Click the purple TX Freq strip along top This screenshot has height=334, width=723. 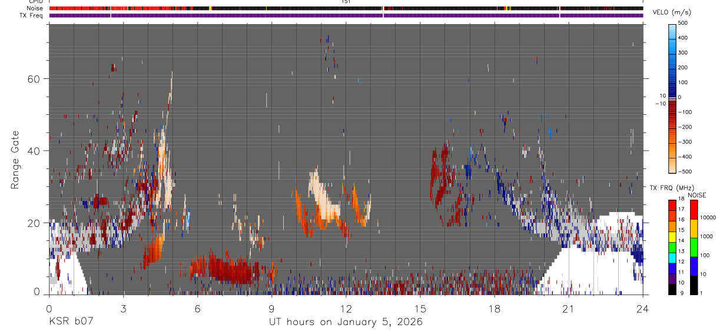pos(346,15)
